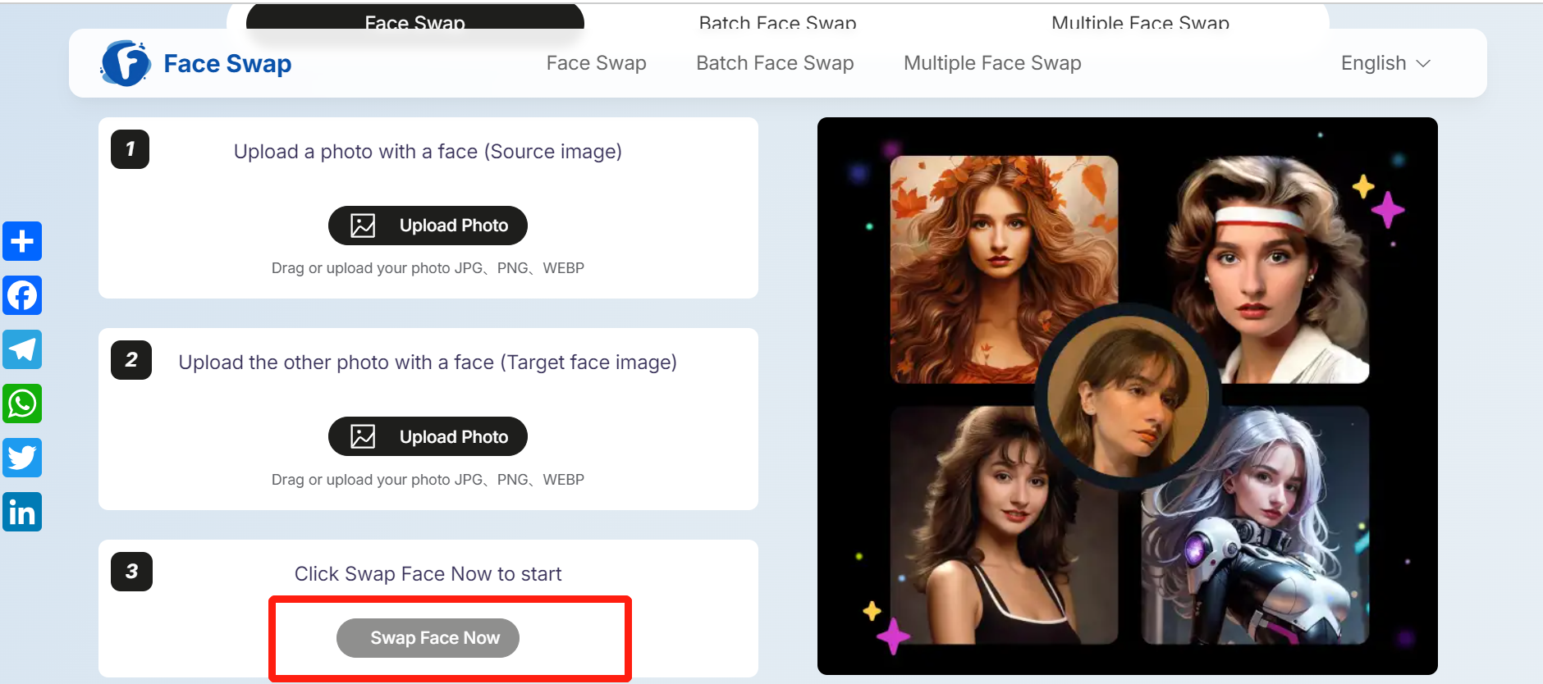
Task: Select the dark Face Swap tab
Action: 415,18
